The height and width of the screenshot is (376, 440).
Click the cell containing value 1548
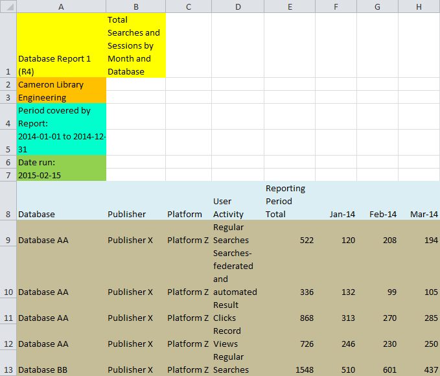(290, 370)
